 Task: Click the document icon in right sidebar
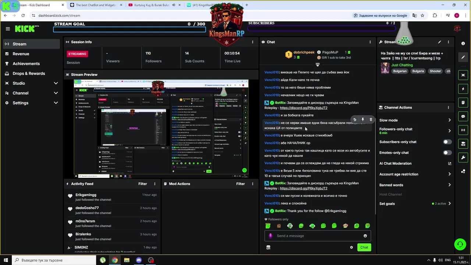coord(463,103)
